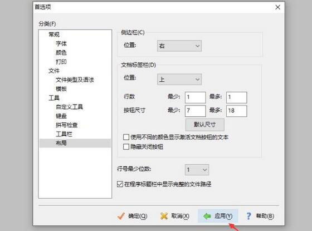Close the 首选项 dialog window
Viewport: 312px width, 231px height.
[x=278, y=7]
